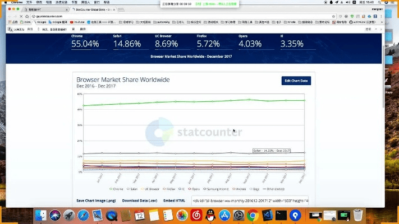Open the Calendar app in Dock
This screenshot has width=399, height=224.
pos(139,216)
